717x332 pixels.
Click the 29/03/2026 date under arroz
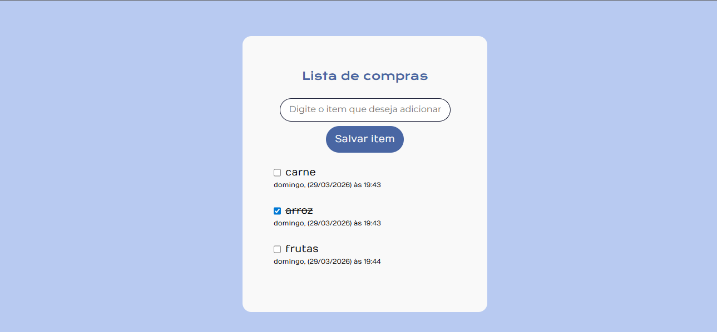(x=329, y=223)
